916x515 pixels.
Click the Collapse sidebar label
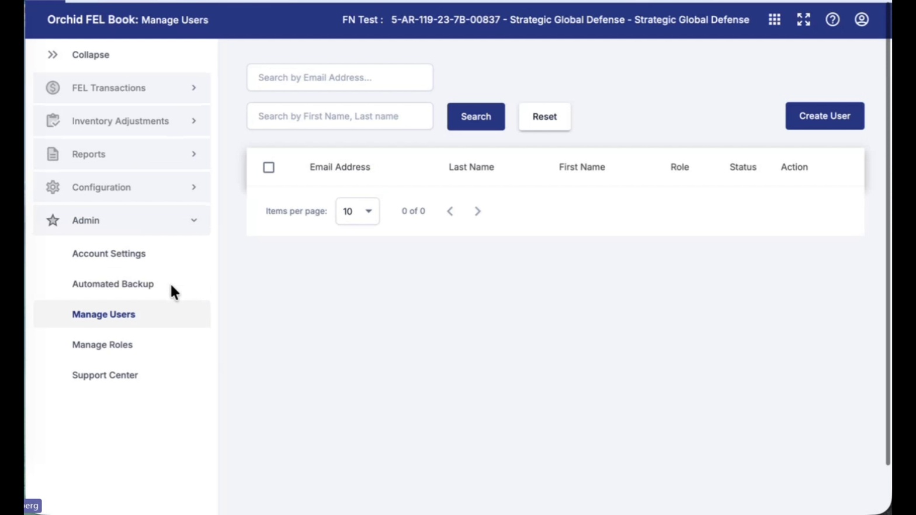pyautogui.click(x=91, y=55)
